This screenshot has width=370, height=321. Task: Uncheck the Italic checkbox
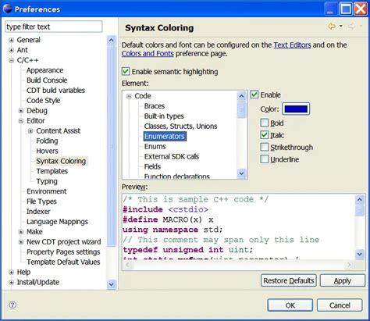pyautogui.click(x=265, y=135)
